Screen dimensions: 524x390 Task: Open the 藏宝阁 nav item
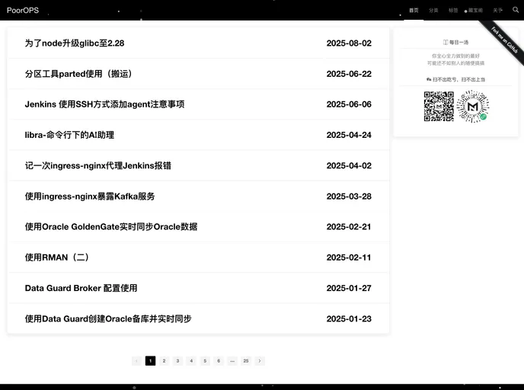(x=474, y=11)
